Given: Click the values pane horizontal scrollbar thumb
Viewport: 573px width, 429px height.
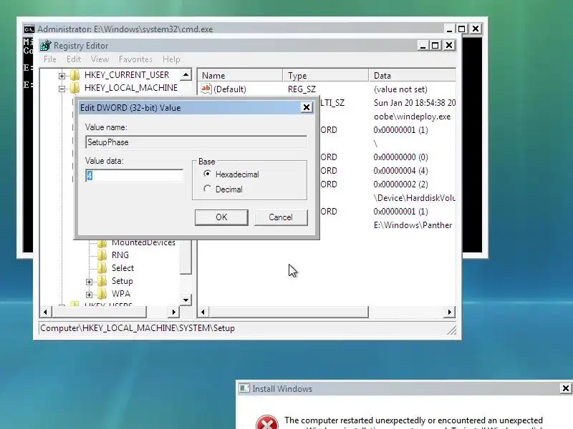Looking at the screenshot, I should (x=289, y=312).
